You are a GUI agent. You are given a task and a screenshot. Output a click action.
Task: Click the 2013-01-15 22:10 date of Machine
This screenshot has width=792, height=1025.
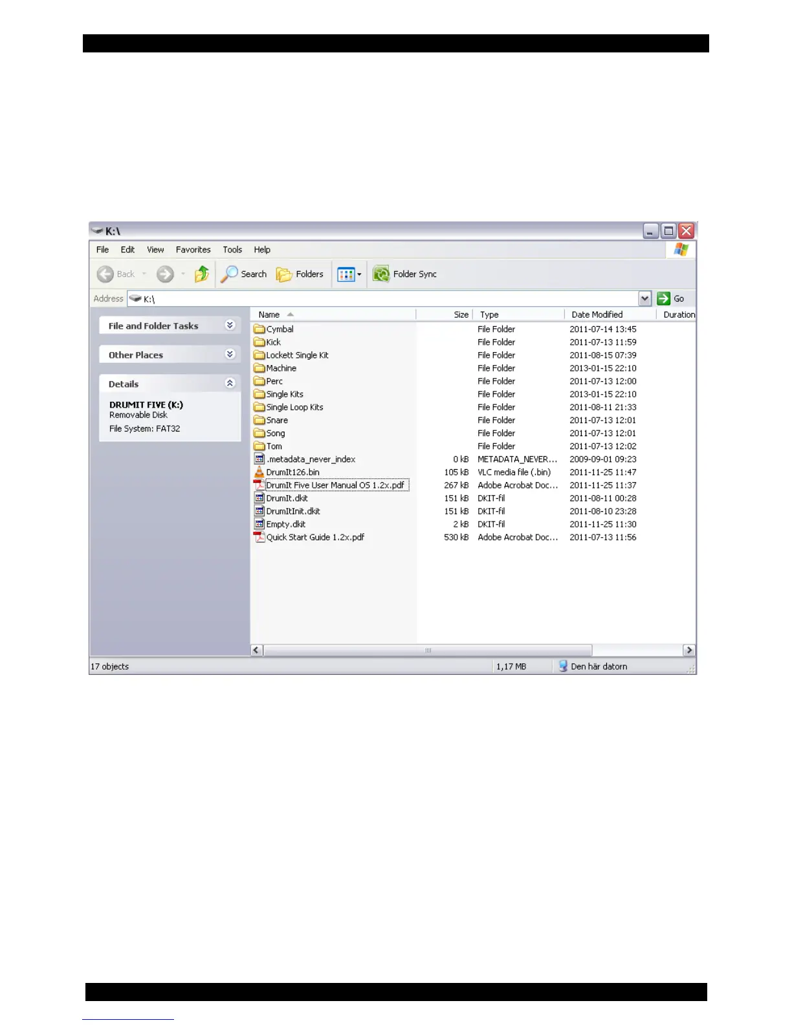point(603,368)
